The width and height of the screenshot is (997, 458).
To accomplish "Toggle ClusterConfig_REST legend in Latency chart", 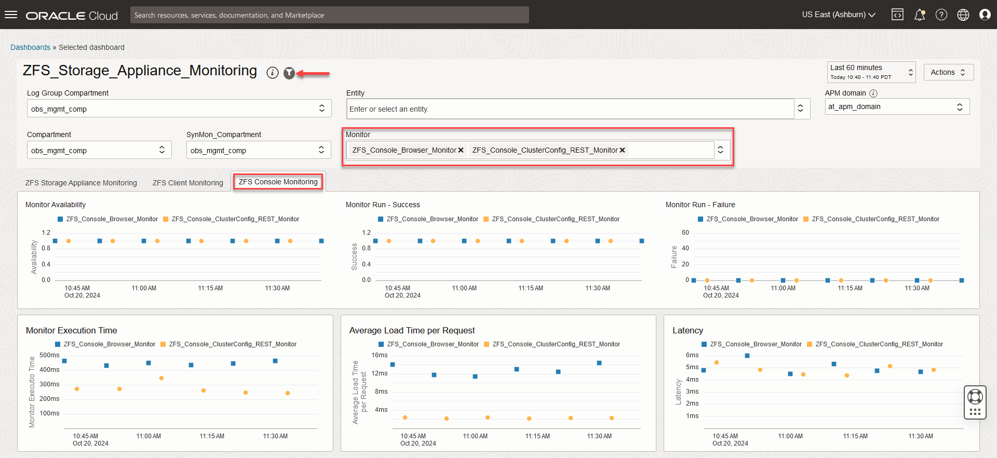I will [875, 344].
